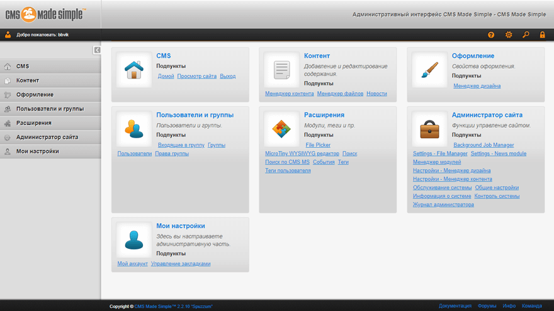The height and width of the screenshot is (311, 554).
Task: Click the padlock logout icon
Action: [542, 35]
